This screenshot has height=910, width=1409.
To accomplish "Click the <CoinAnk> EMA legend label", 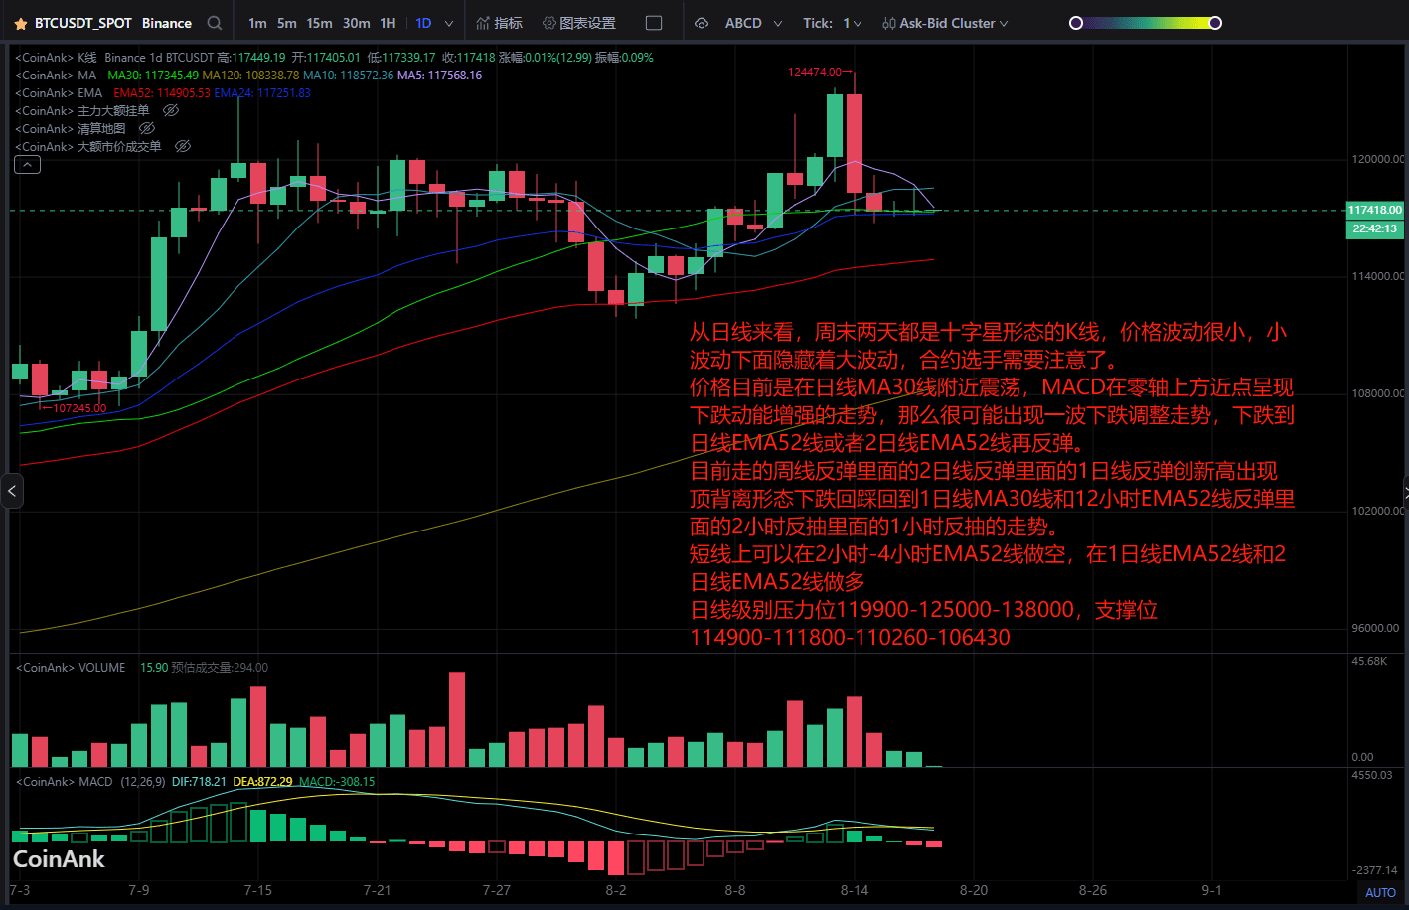I will (x=59, y=93).
